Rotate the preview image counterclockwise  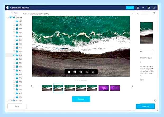[87, 72]
